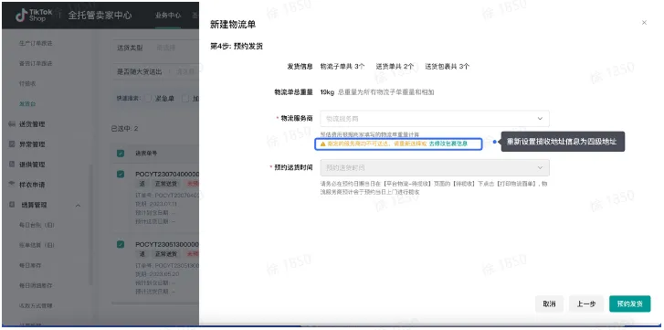Click the 正常送货 tag in POCYT230513 row
Image resolution: width=664 pixels, height=330 pixels.
[x=165, y=254]
